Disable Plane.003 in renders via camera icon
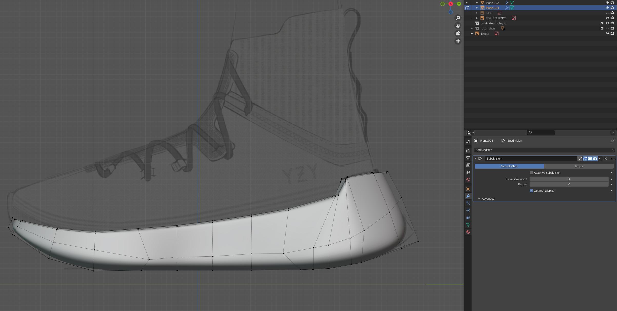 pos(612,8)
